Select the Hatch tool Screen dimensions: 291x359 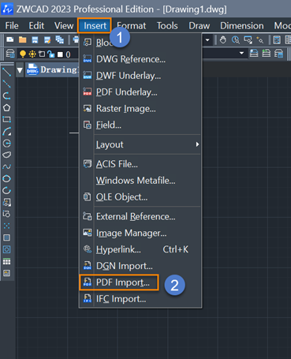click(x=6, y=237)
